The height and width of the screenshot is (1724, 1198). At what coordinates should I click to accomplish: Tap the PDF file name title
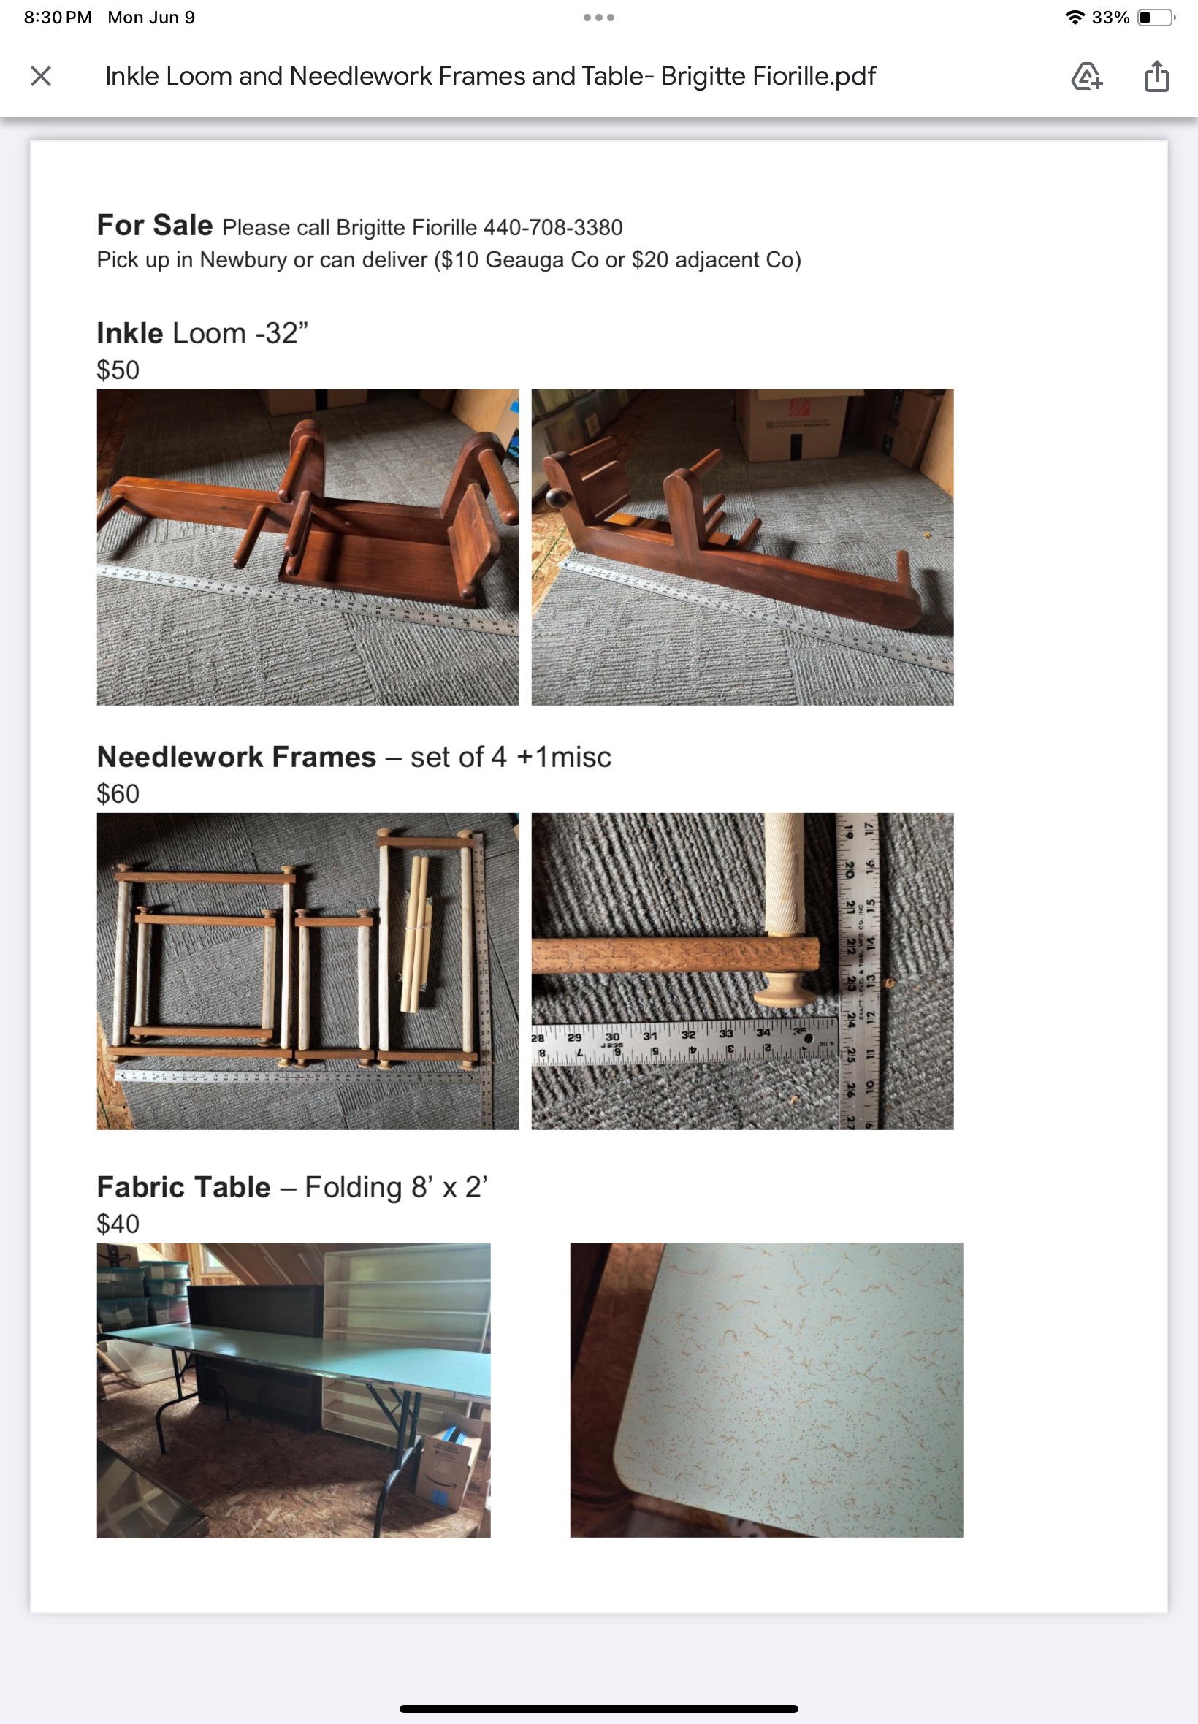490,76
